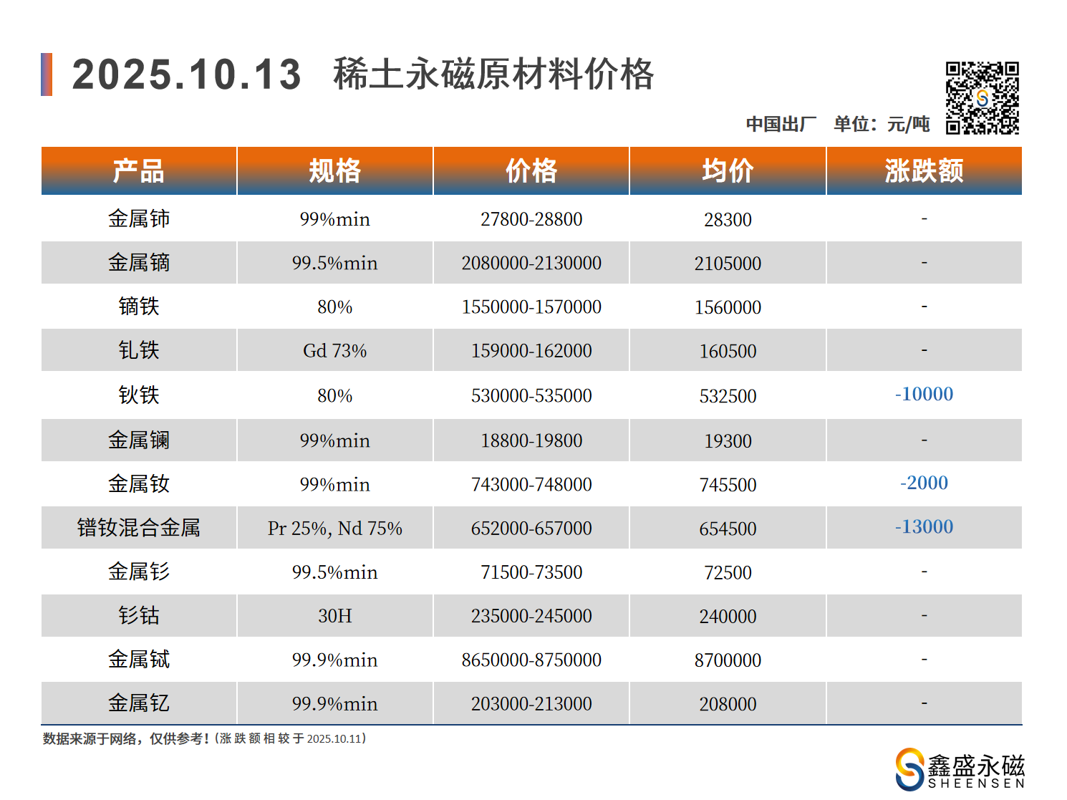The width and height of the screenshot is (1067, 800).
Task: Click the SHEENSEN logo at bottom right
Action: click(x=960, y=769)
